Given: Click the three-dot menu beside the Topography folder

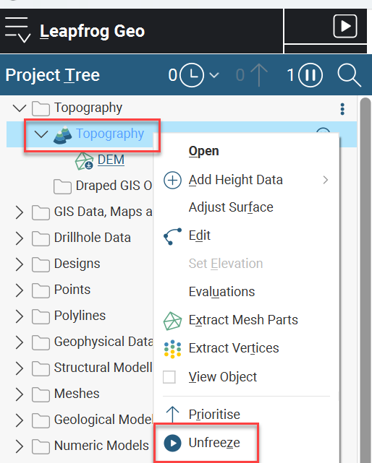Looking at the screenshot, I should pos(342,109).
